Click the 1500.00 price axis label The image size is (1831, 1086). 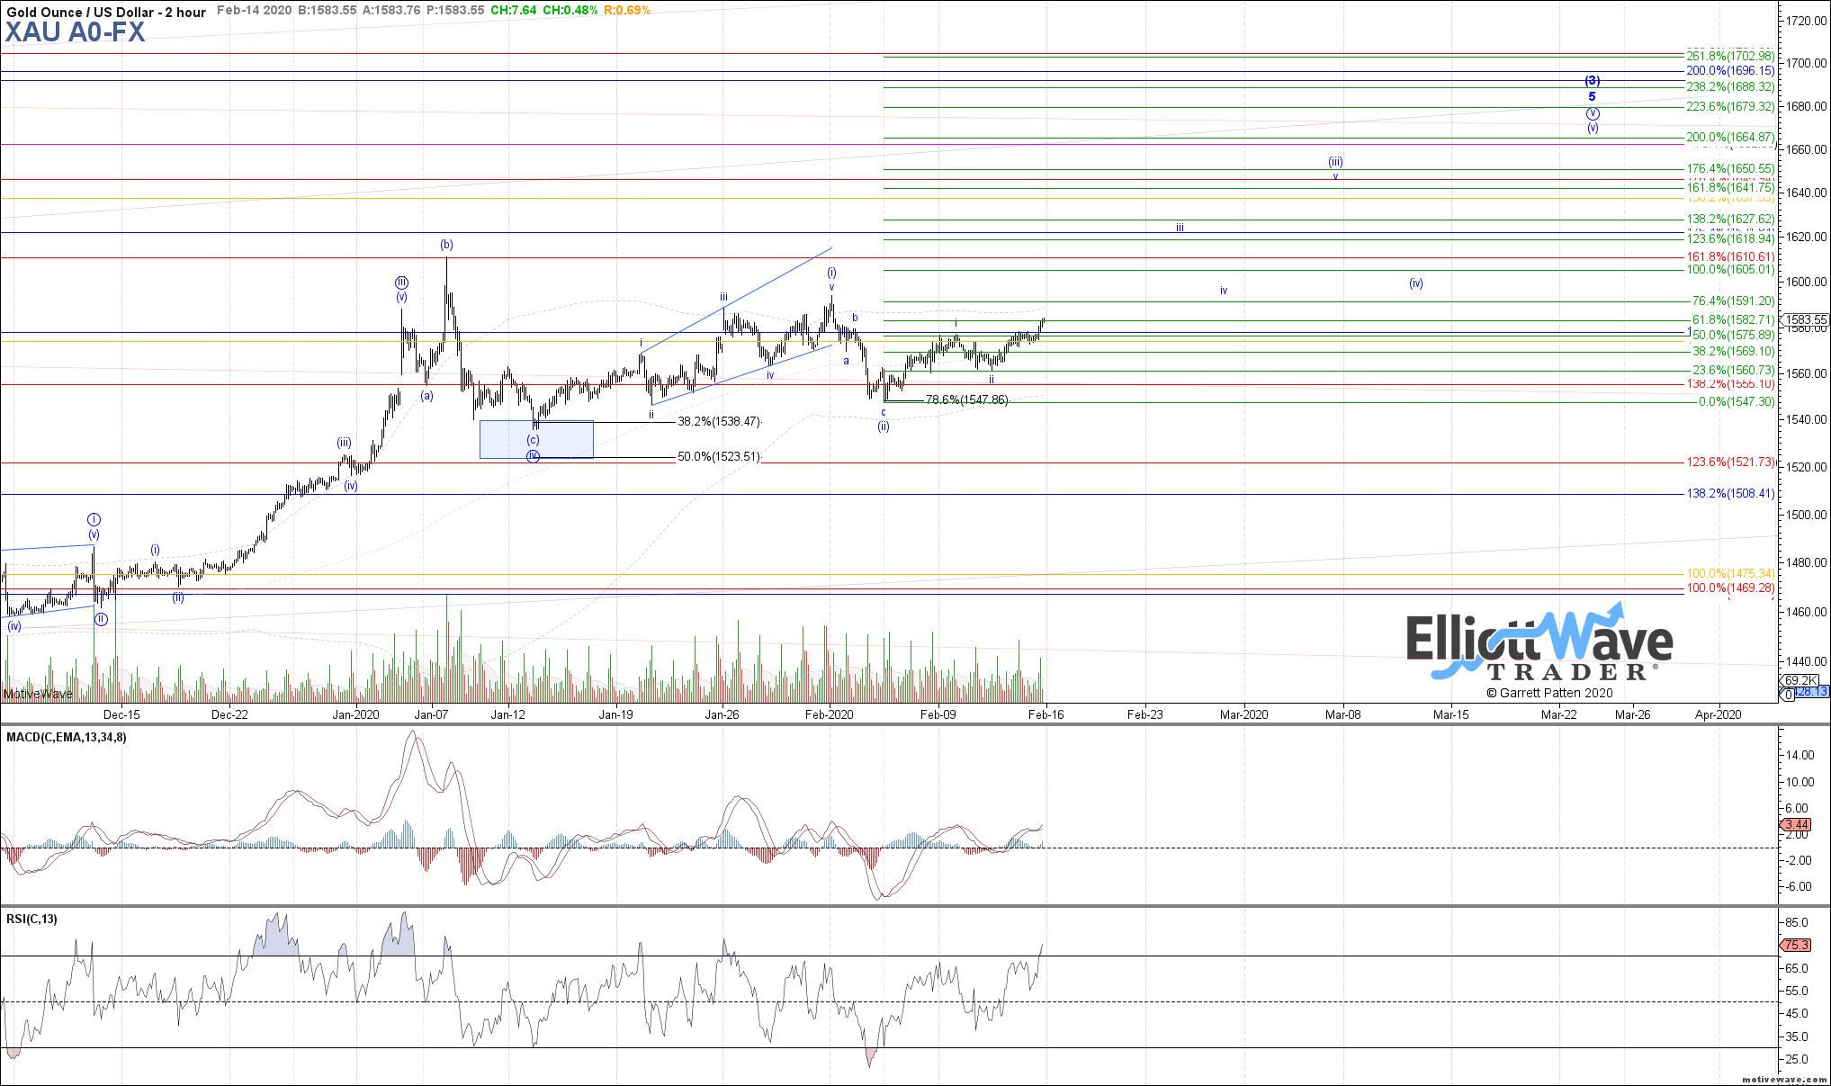pos(1807,515)
